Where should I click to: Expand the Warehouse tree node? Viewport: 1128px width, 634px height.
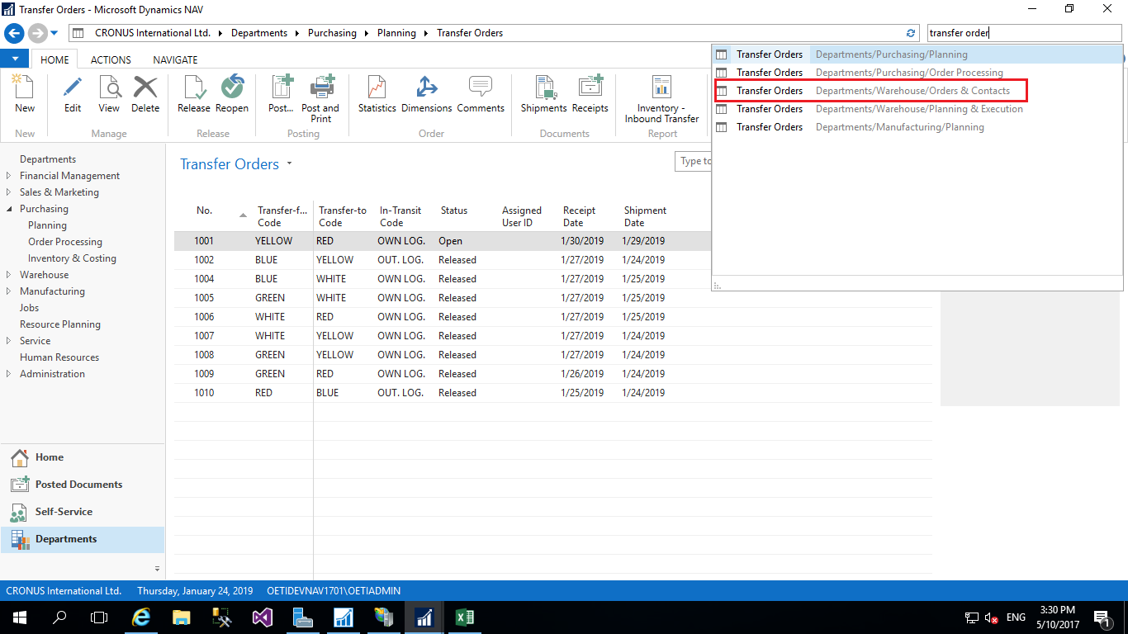(x=8, y=275)
